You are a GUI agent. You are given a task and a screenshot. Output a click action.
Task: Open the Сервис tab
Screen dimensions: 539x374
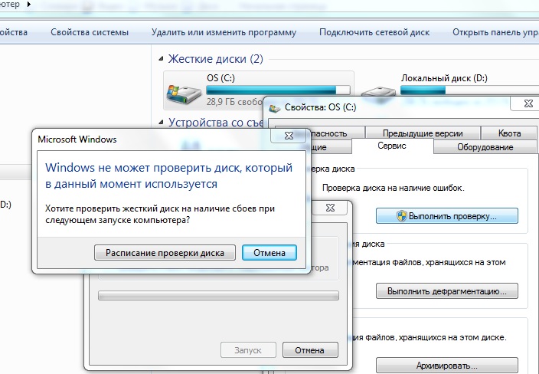pos(392,146)
